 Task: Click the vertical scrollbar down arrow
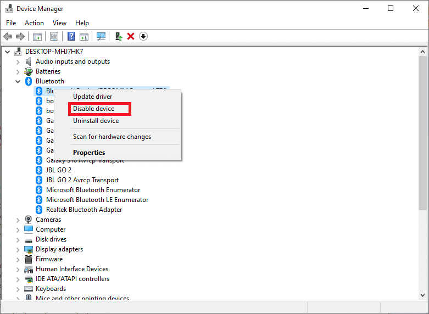(x=422, y=295)
